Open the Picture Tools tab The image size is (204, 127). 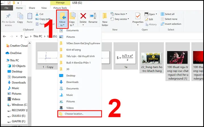click(x=60, y=8)
